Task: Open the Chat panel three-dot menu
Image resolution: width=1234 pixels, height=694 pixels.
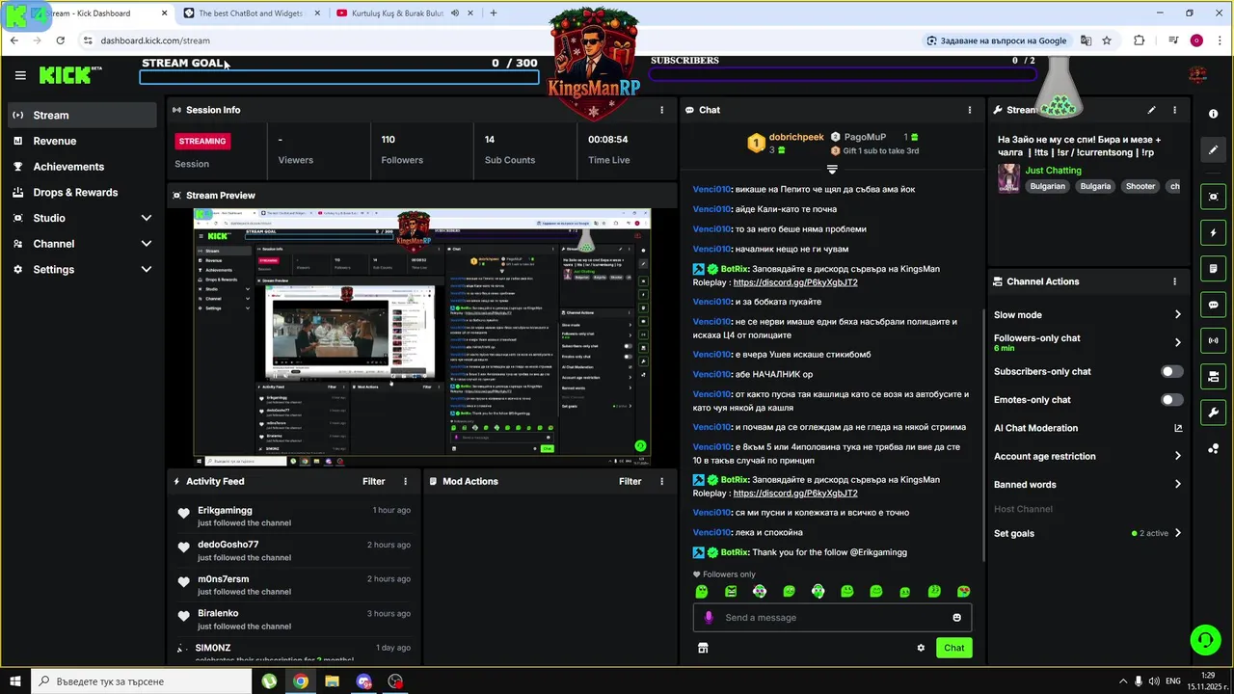Action: point(970,110)
